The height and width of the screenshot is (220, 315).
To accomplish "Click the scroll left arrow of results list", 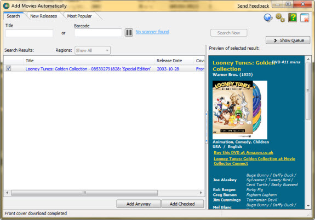I will pos(7,193).
